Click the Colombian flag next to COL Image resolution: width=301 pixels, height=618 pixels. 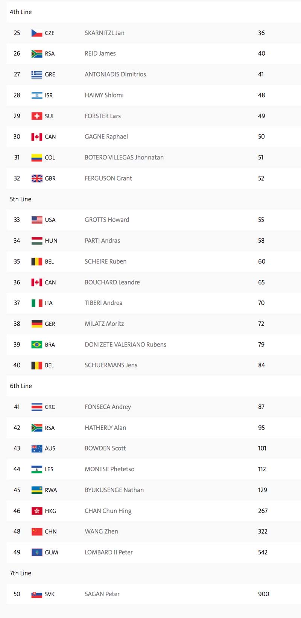[x=36, y=158]
